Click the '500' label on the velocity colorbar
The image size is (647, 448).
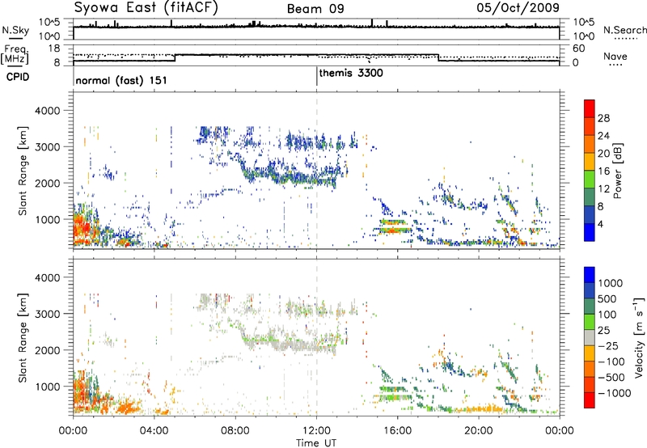tap(607, 298)
